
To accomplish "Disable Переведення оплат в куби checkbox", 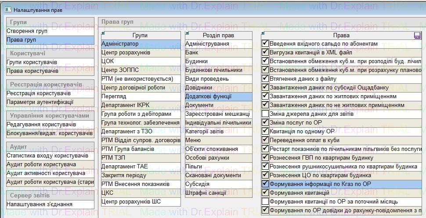I will 265,140.
